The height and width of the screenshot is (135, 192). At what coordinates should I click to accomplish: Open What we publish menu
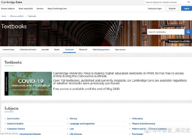click(26, 9)
